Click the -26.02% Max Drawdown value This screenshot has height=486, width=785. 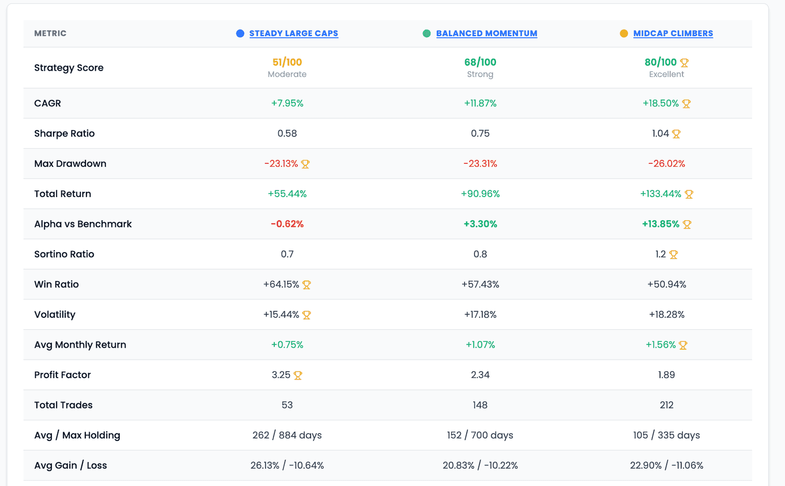coord(667,164)
